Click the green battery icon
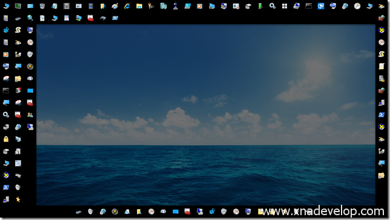Image resolution: width=390 pixels, height=220 pixels. [x=260, y=6]
